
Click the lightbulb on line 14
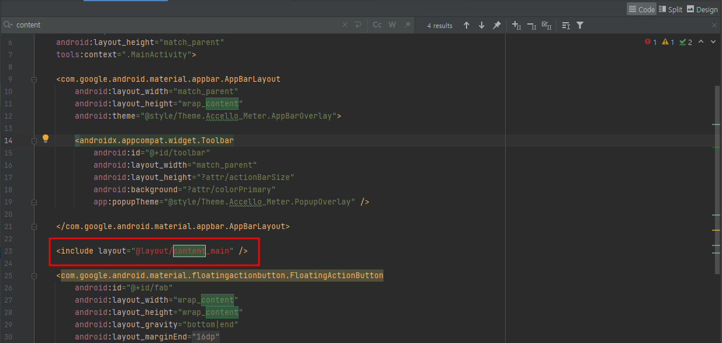46,140
